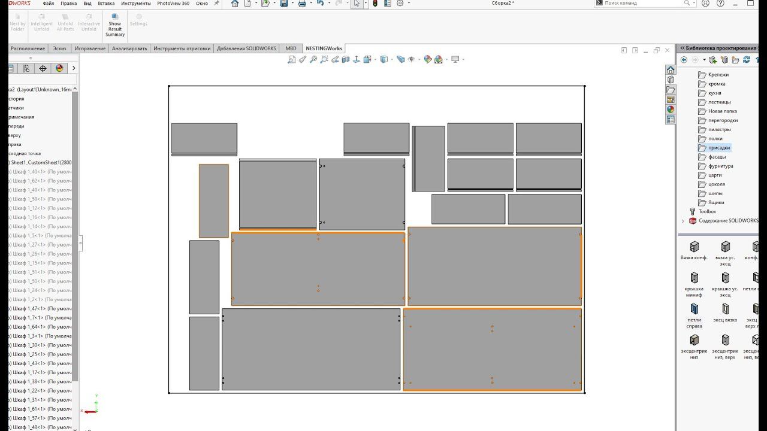767x431 pixels.
Task: Click the Print icon
Action: (302, 3)
